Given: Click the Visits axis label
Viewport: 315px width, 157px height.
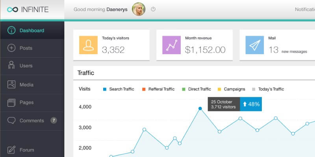Looking at the screenshot, I should 85,89.
